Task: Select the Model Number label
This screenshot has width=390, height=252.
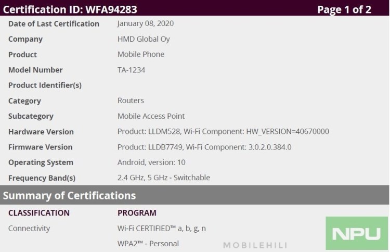Action: point(35,70)
